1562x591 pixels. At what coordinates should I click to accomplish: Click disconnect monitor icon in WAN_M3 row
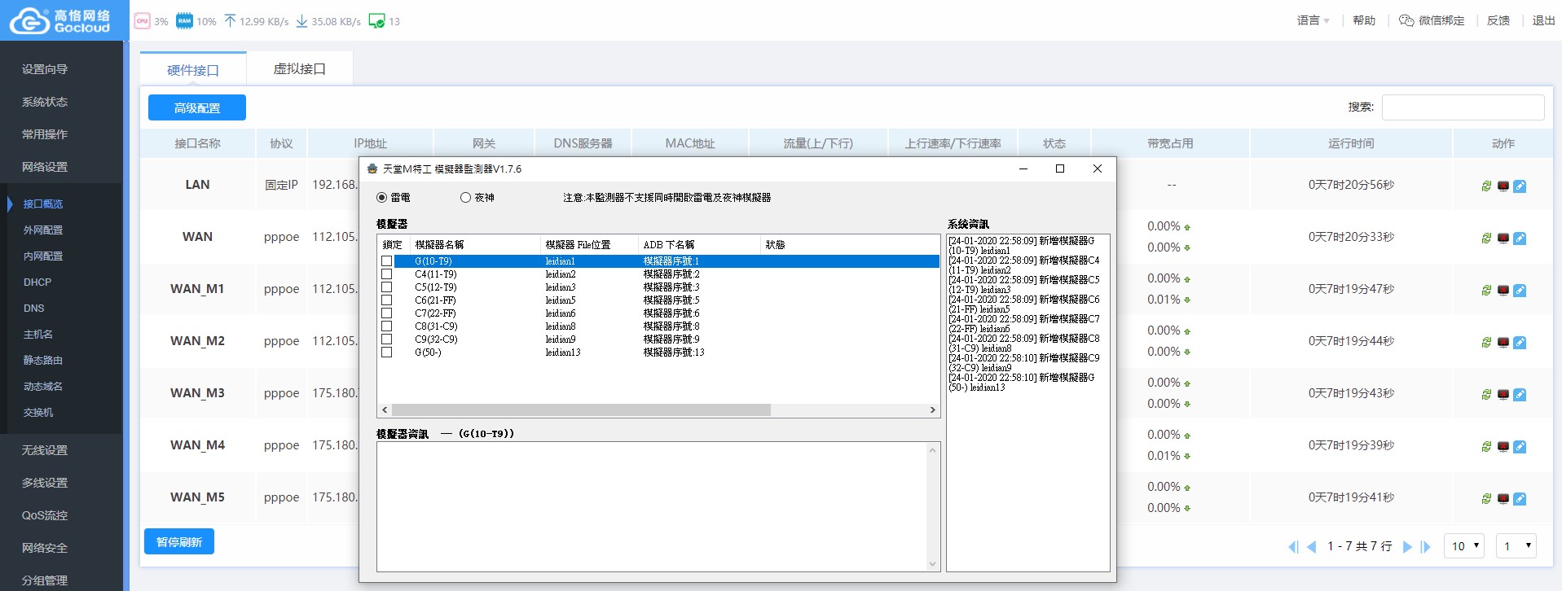tap(1503, 395)
